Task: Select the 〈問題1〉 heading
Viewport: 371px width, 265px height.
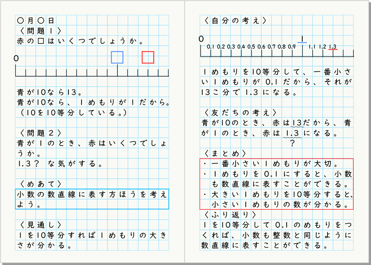Action: pos(41,31)
